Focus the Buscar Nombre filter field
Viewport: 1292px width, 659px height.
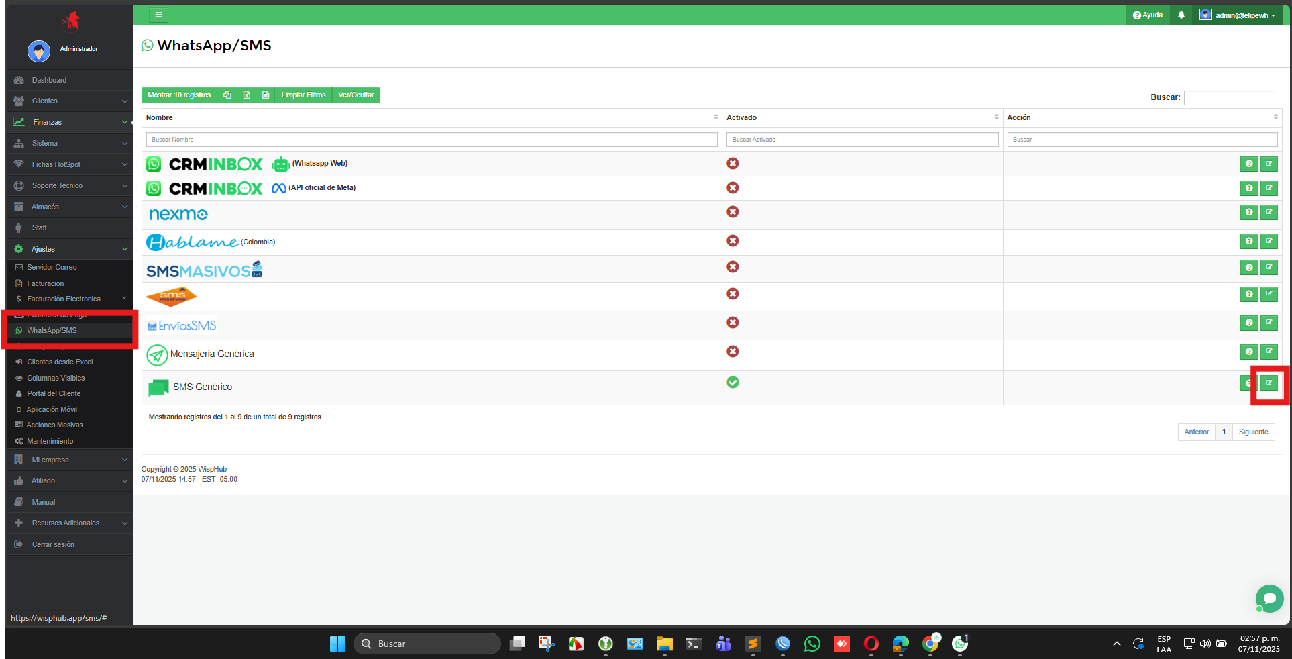[431, 140]
